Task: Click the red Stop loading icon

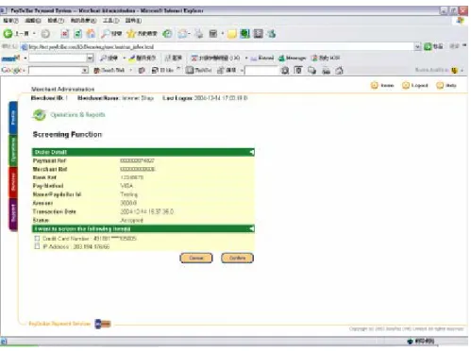Action: coord(65,34)
